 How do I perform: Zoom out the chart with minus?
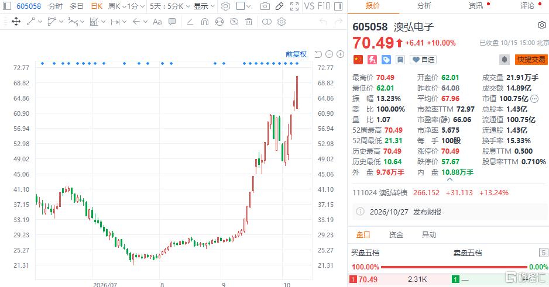click(x=329, y=54)
